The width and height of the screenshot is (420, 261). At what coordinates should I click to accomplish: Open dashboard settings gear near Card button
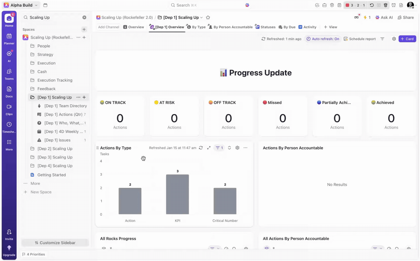click(x=394, y=39)
